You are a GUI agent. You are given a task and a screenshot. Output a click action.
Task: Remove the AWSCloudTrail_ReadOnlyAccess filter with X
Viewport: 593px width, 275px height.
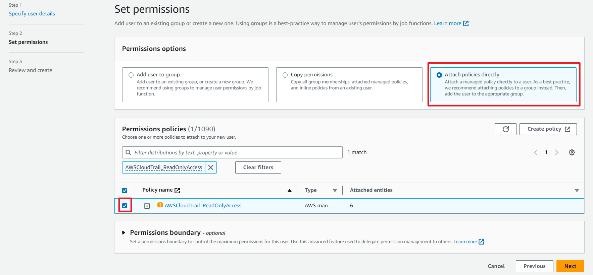tap(211, 167)
